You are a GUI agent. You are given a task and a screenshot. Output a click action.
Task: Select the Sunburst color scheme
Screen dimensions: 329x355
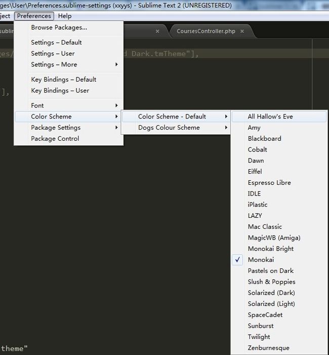[x=279, y=326]
